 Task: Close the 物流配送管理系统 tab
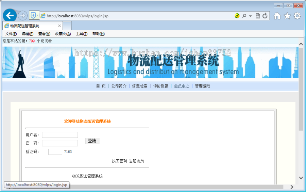[60, 26]
